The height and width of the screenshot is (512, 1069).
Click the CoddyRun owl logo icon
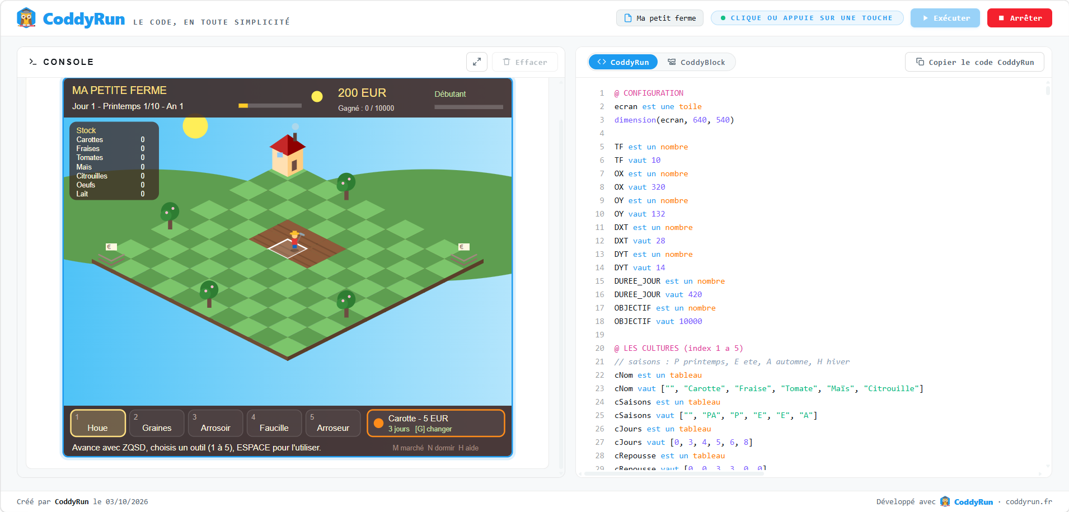26,18
